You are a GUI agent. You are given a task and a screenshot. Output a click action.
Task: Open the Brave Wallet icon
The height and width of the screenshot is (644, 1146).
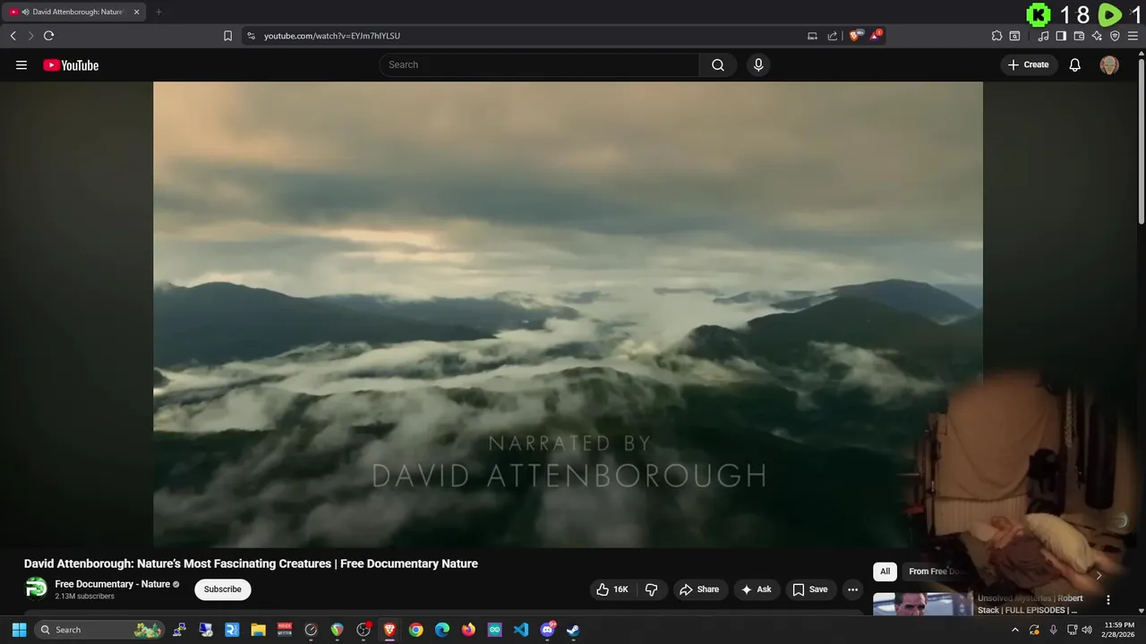coord(1079,36)
